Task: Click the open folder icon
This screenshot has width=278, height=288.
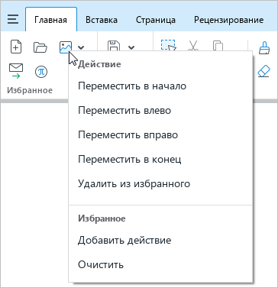Action: point(40,47)
